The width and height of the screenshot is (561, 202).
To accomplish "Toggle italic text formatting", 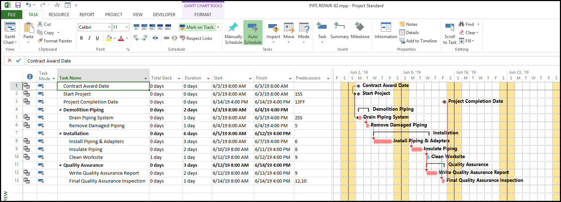I will coord(89,38).
